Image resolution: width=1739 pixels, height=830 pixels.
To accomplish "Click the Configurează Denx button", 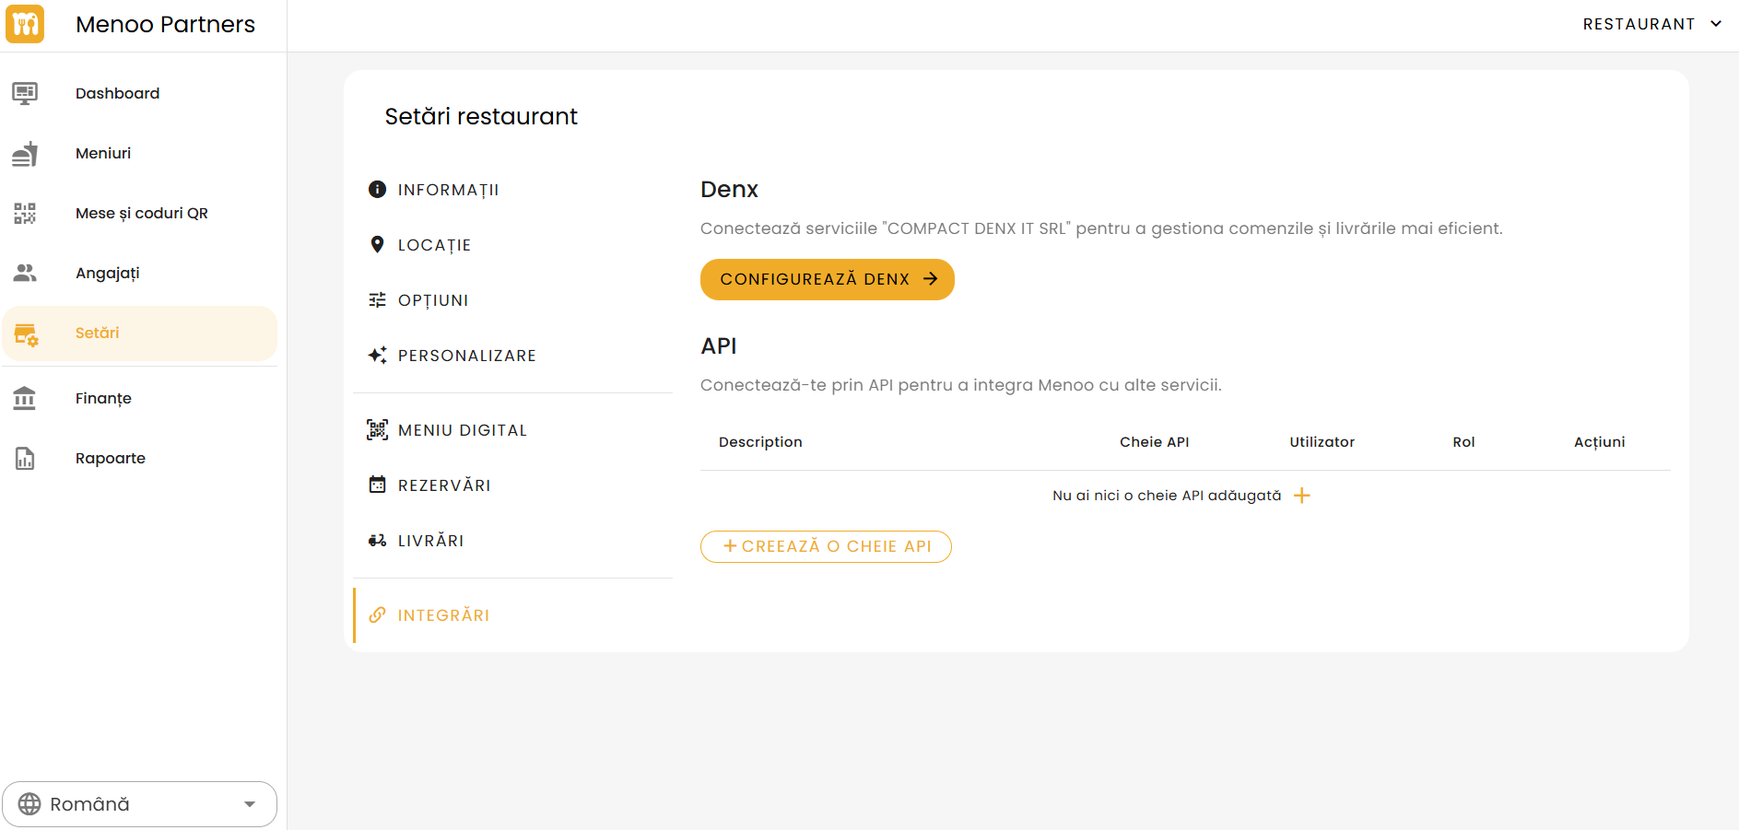I will (x=827, y=279).
